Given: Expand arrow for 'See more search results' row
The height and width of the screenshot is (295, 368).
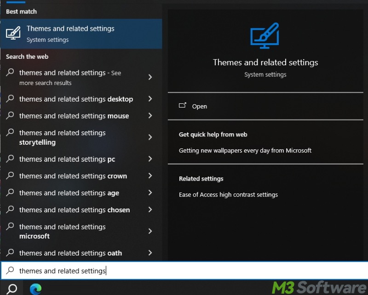Looking at the screenshot, I should tap(150, 77).
